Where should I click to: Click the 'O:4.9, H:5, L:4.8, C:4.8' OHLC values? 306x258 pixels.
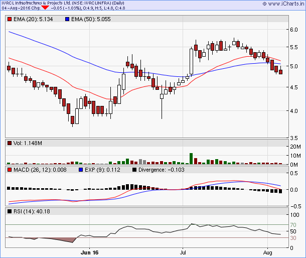click(x=104, y=8)
